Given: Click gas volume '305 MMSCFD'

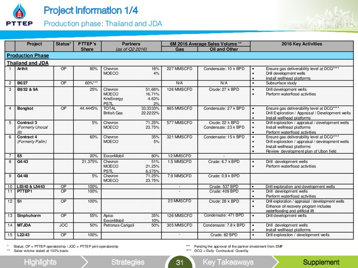Looking at the screenshot, I should (x=179, y=225).
